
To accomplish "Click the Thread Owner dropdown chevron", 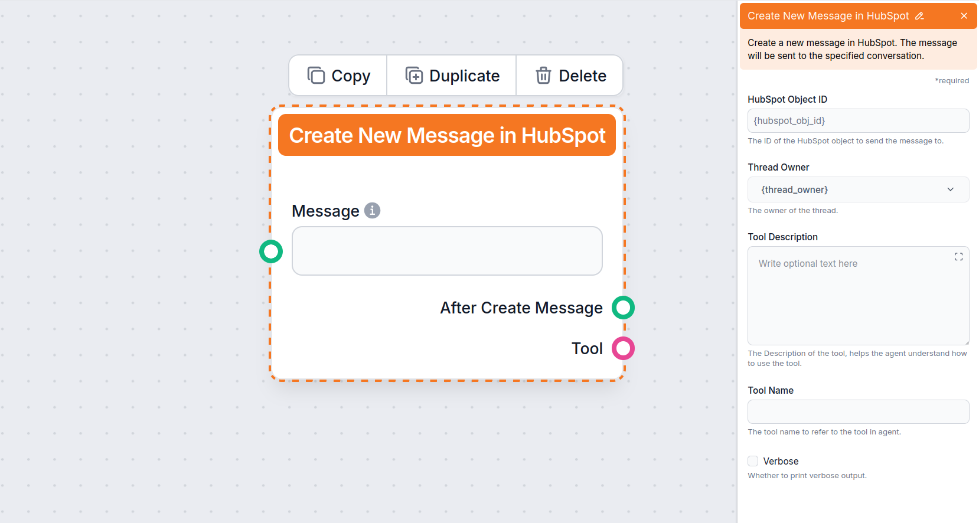I will coord(951,189).
